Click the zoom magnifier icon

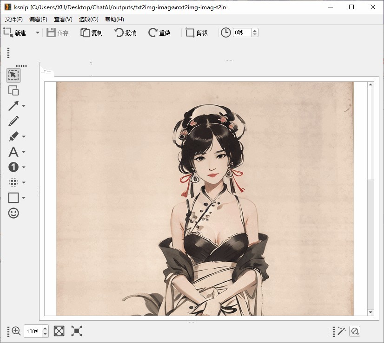pos(16,331)
